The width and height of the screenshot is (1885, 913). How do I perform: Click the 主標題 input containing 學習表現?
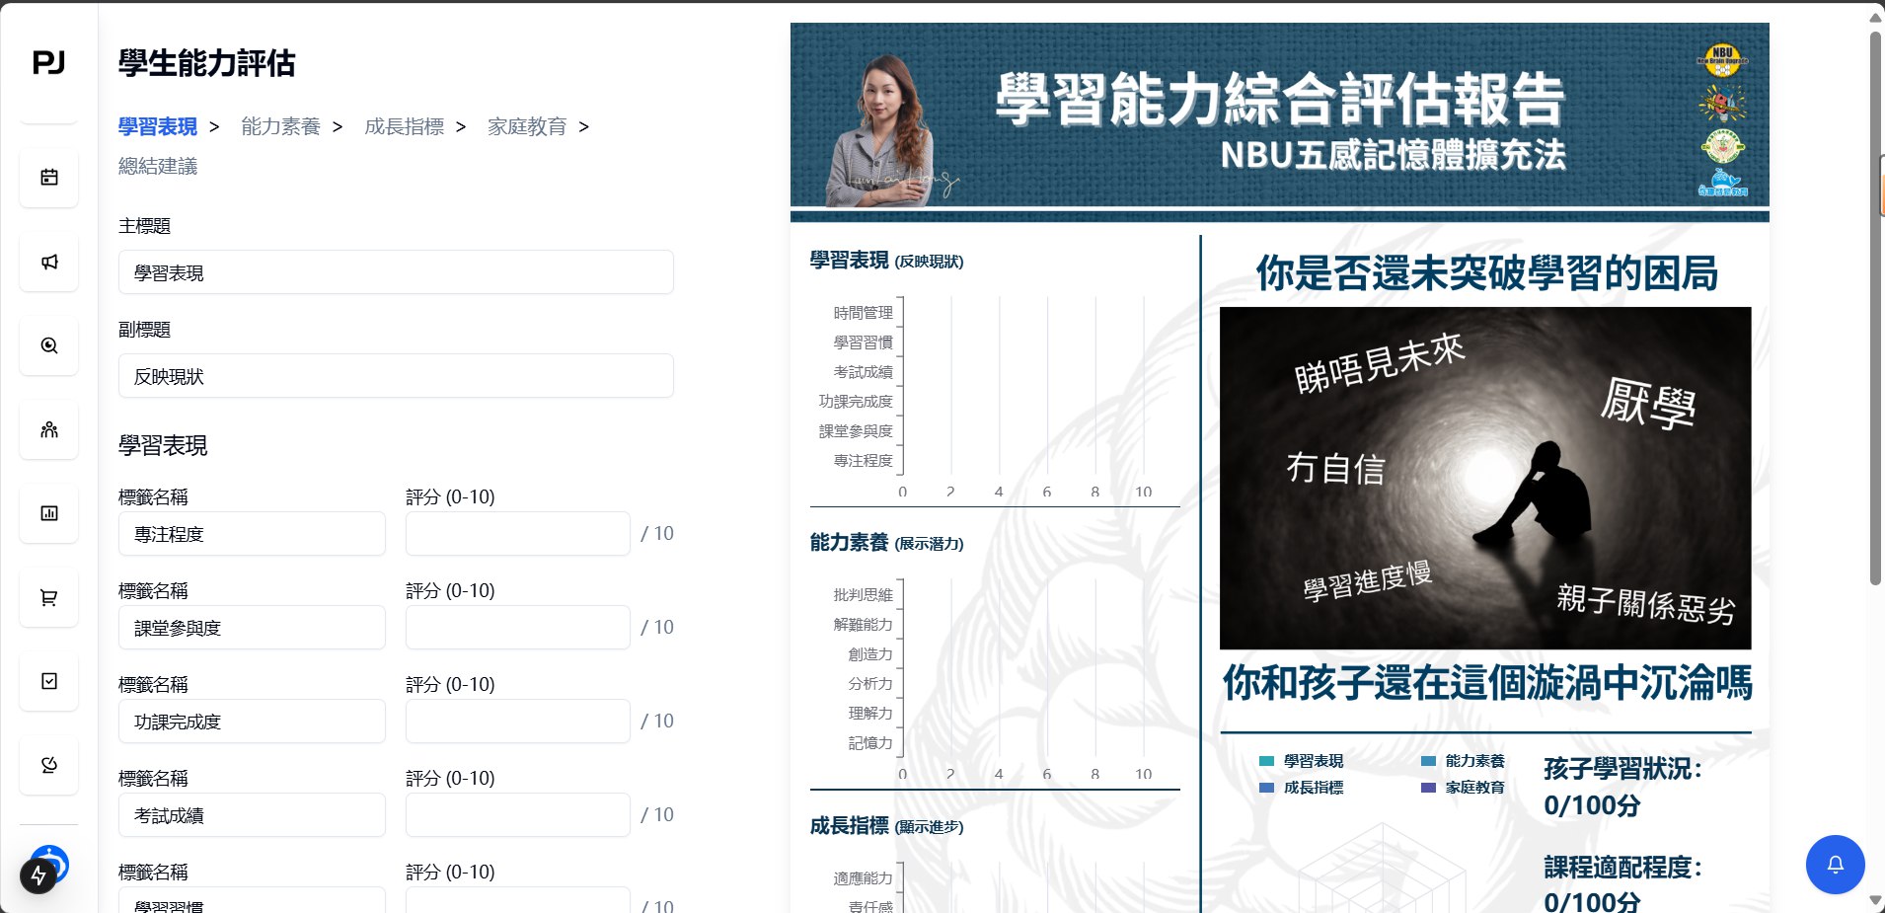[396, 272]
